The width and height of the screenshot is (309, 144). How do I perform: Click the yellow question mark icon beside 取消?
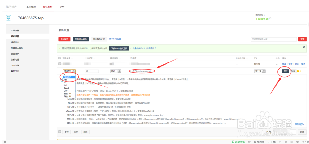coord(298,71)
